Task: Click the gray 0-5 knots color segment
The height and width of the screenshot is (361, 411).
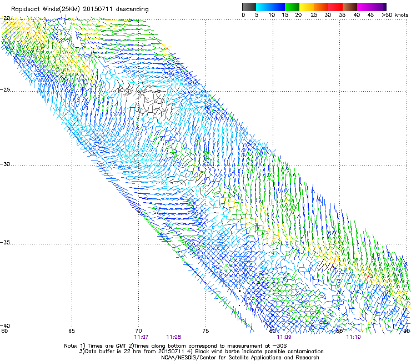Action: [249, 7]
